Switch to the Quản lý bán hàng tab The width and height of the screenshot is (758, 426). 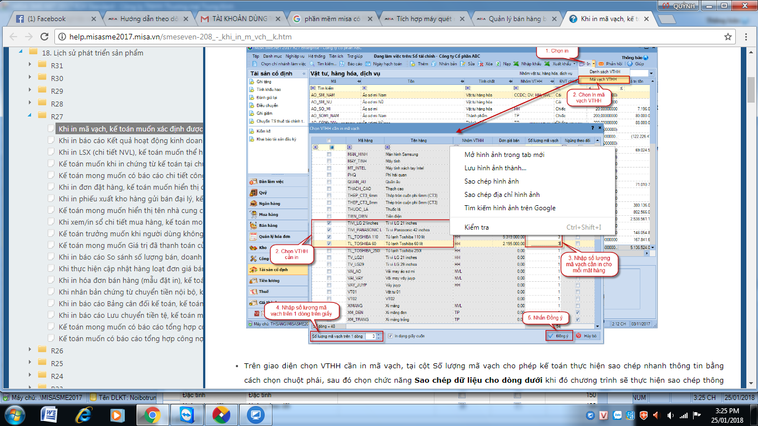[514, 18]
